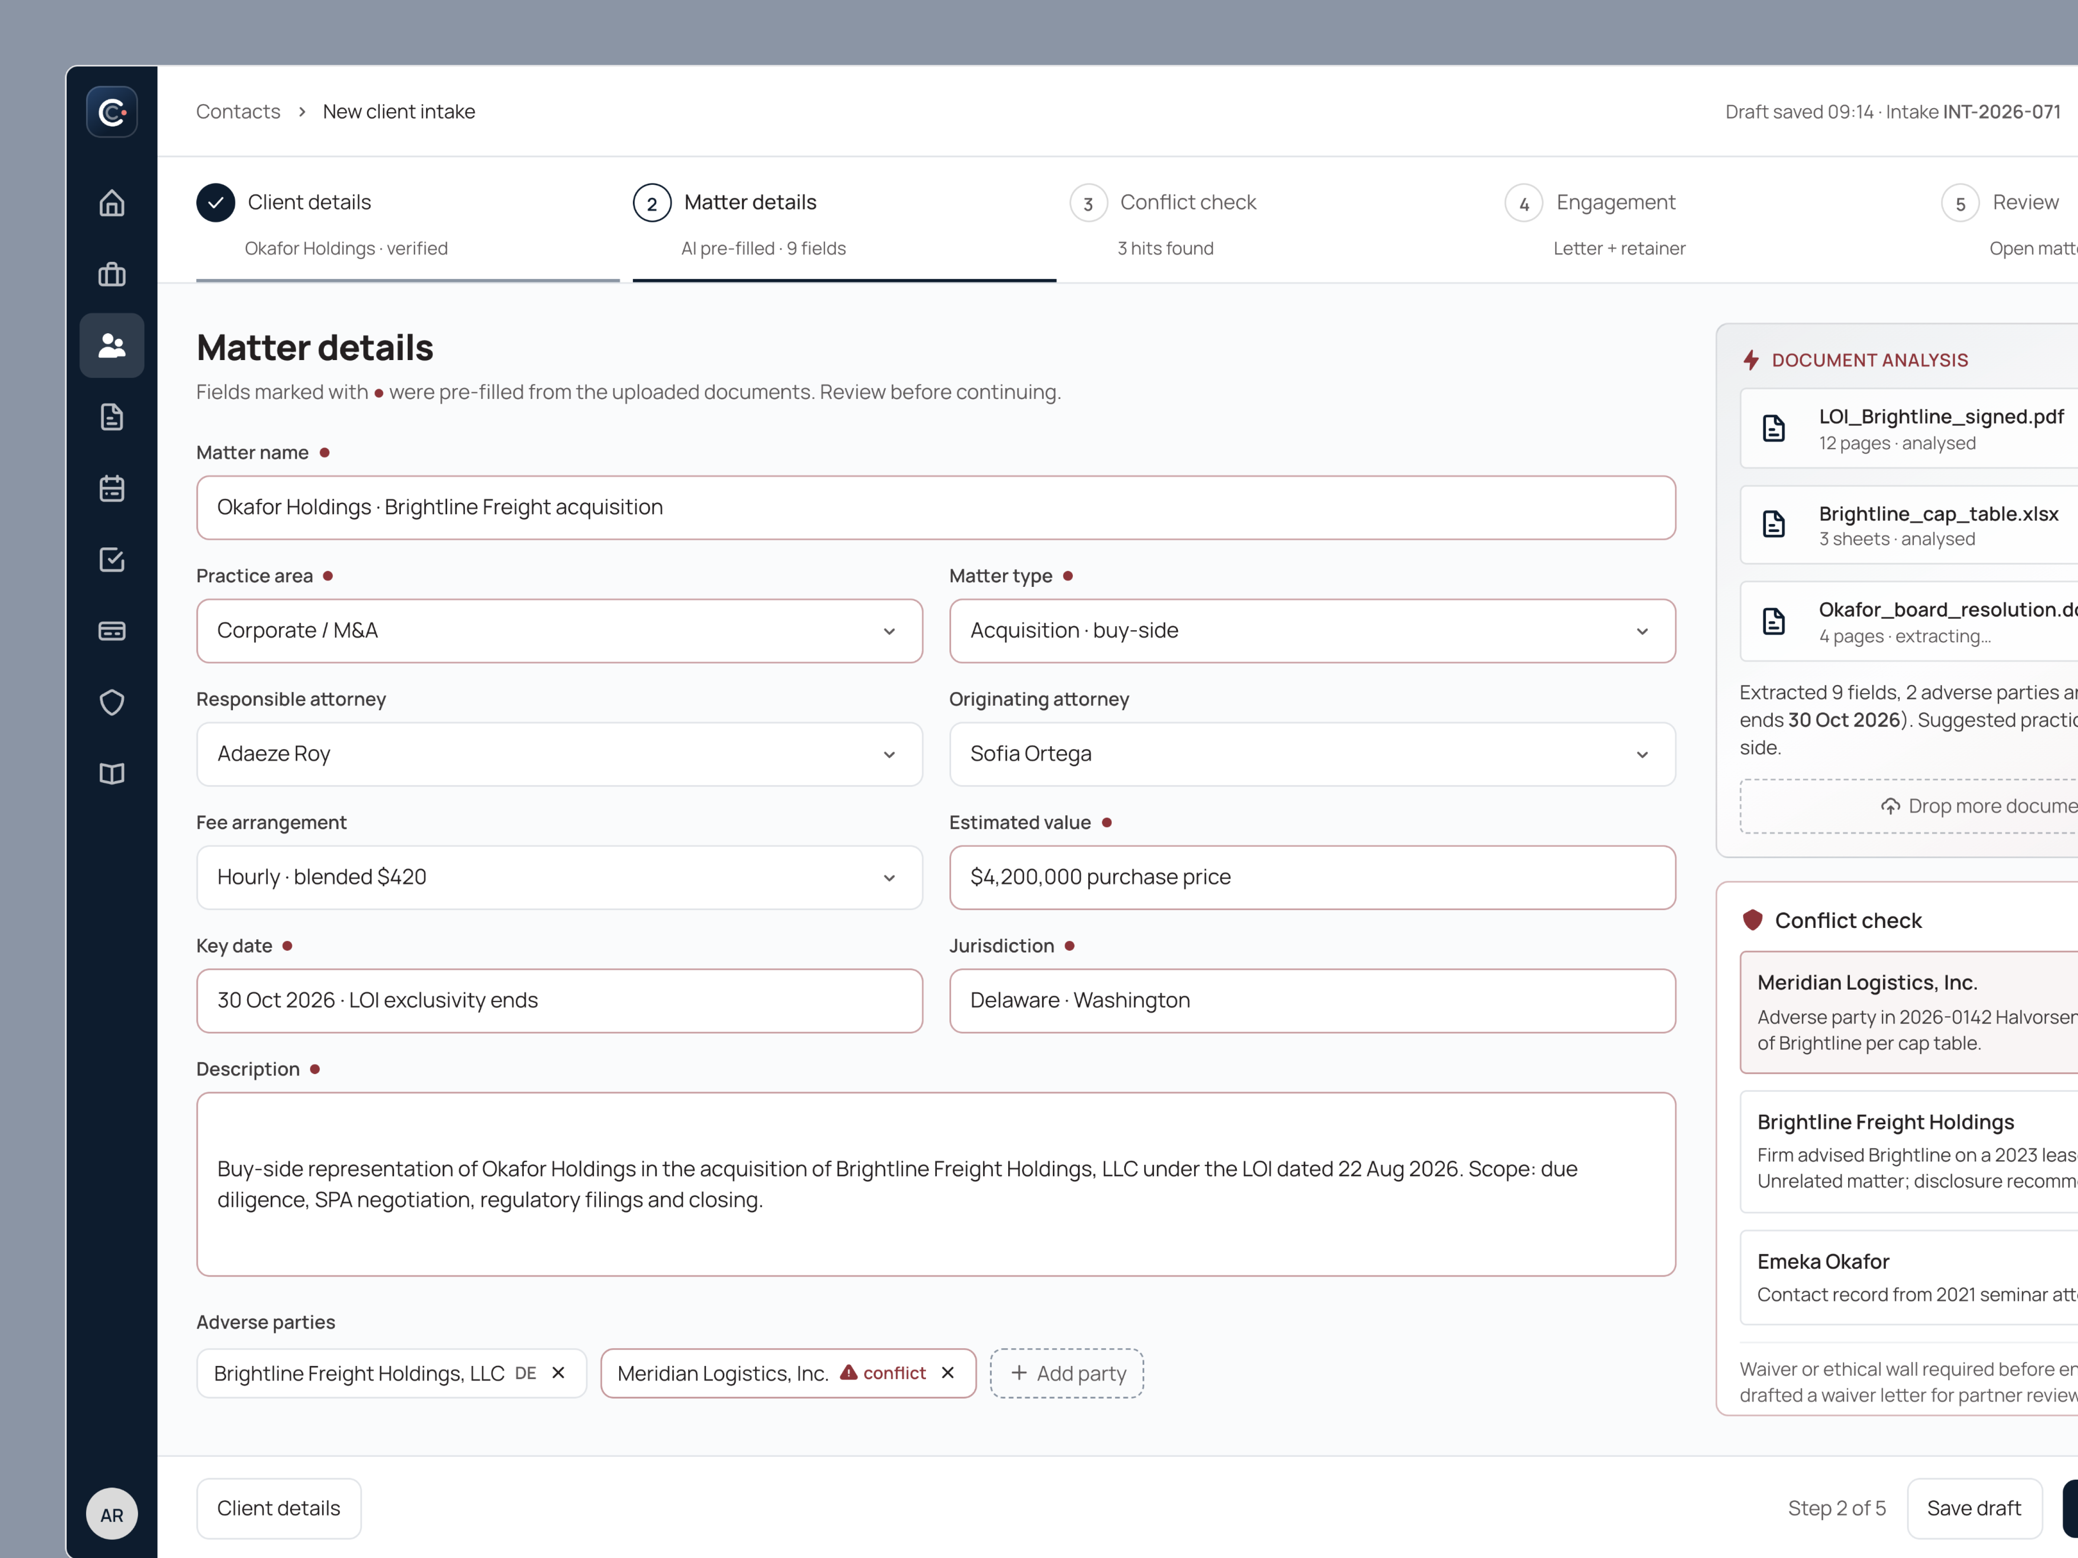2078x1558 pixels.
Task: Remove Brightline Freight Holdings, LLC party
Action: point(558,1373)
